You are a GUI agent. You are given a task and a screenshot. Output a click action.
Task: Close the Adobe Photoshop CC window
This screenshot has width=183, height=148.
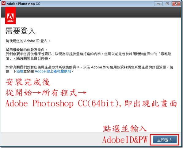pos(176,4)
